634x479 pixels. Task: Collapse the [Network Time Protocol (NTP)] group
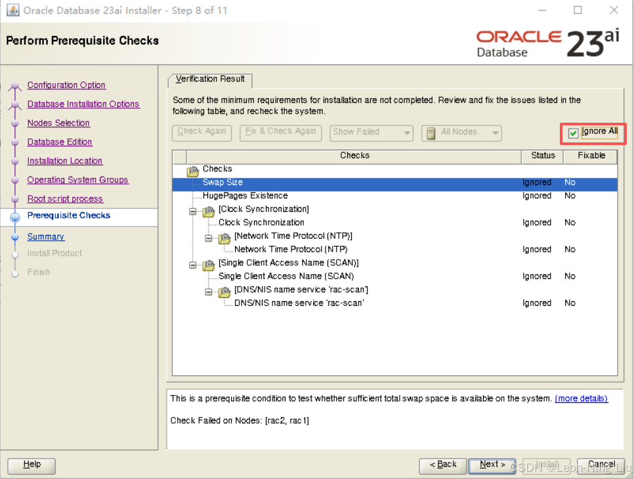[x=209, y=238]
